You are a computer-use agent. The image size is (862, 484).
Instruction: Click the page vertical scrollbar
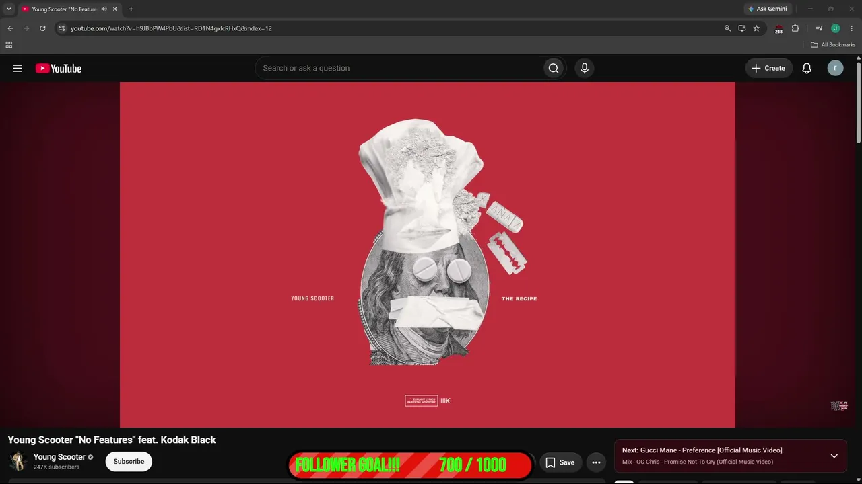(x=858, y=101)
